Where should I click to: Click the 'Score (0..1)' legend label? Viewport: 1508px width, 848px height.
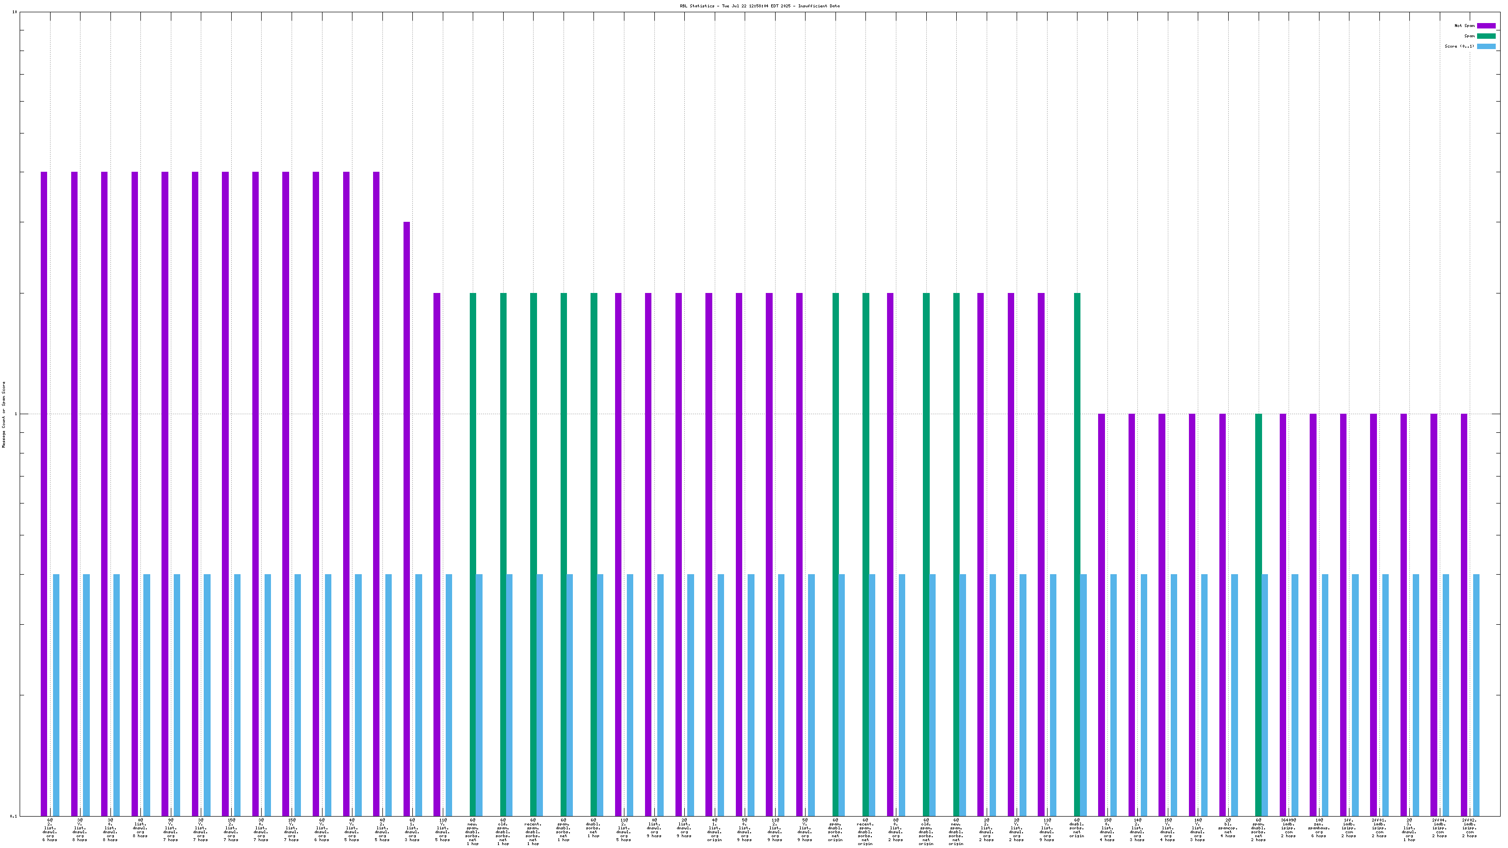(1459, 46)
